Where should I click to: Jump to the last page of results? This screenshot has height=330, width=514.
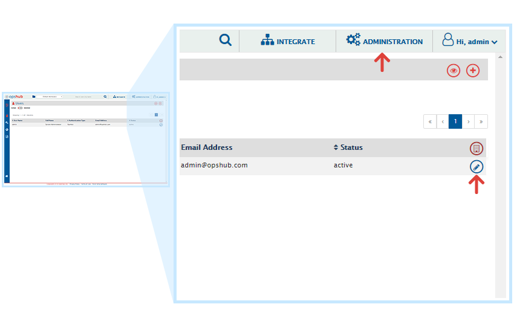coord(481,121)
